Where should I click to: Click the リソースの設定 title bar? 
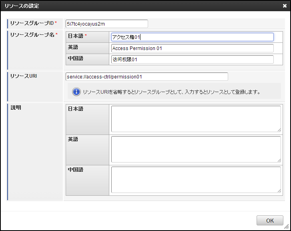120,6
